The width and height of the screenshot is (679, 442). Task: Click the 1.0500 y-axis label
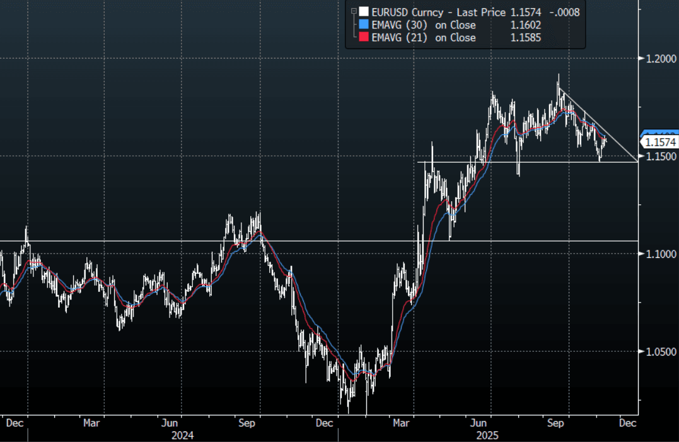tap(661, 352)
